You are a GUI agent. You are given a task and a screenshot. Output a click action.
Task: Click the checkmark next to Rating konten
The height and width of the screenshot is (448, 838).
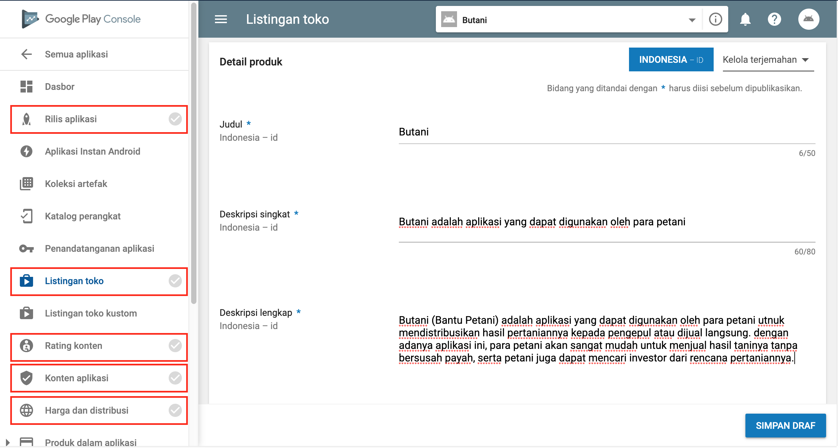pyautogui.click(x=175, y=346)
